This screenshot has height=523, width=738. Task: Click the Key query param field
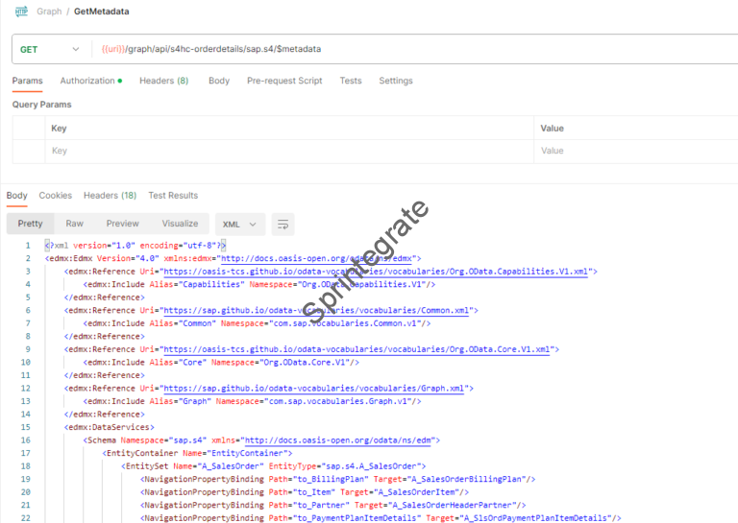pyautogui.click(x=288, y=151)
